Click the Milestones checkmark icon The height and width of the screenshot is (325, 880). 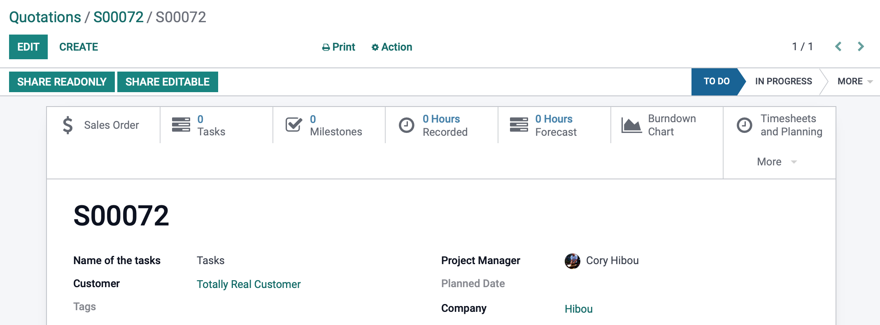[x=294, y=125]
